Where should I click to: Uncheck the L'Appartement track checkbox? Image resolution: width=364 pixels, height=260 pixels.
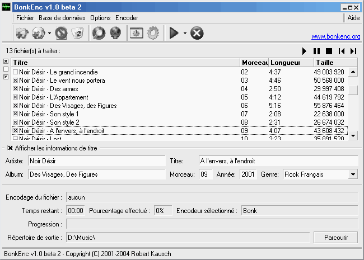[15, 97]
